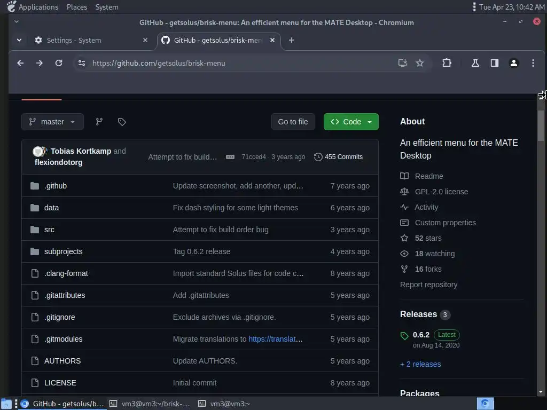Open the translate URL in .gitmodules commit

pyautogui.click(x=275, y=339)
